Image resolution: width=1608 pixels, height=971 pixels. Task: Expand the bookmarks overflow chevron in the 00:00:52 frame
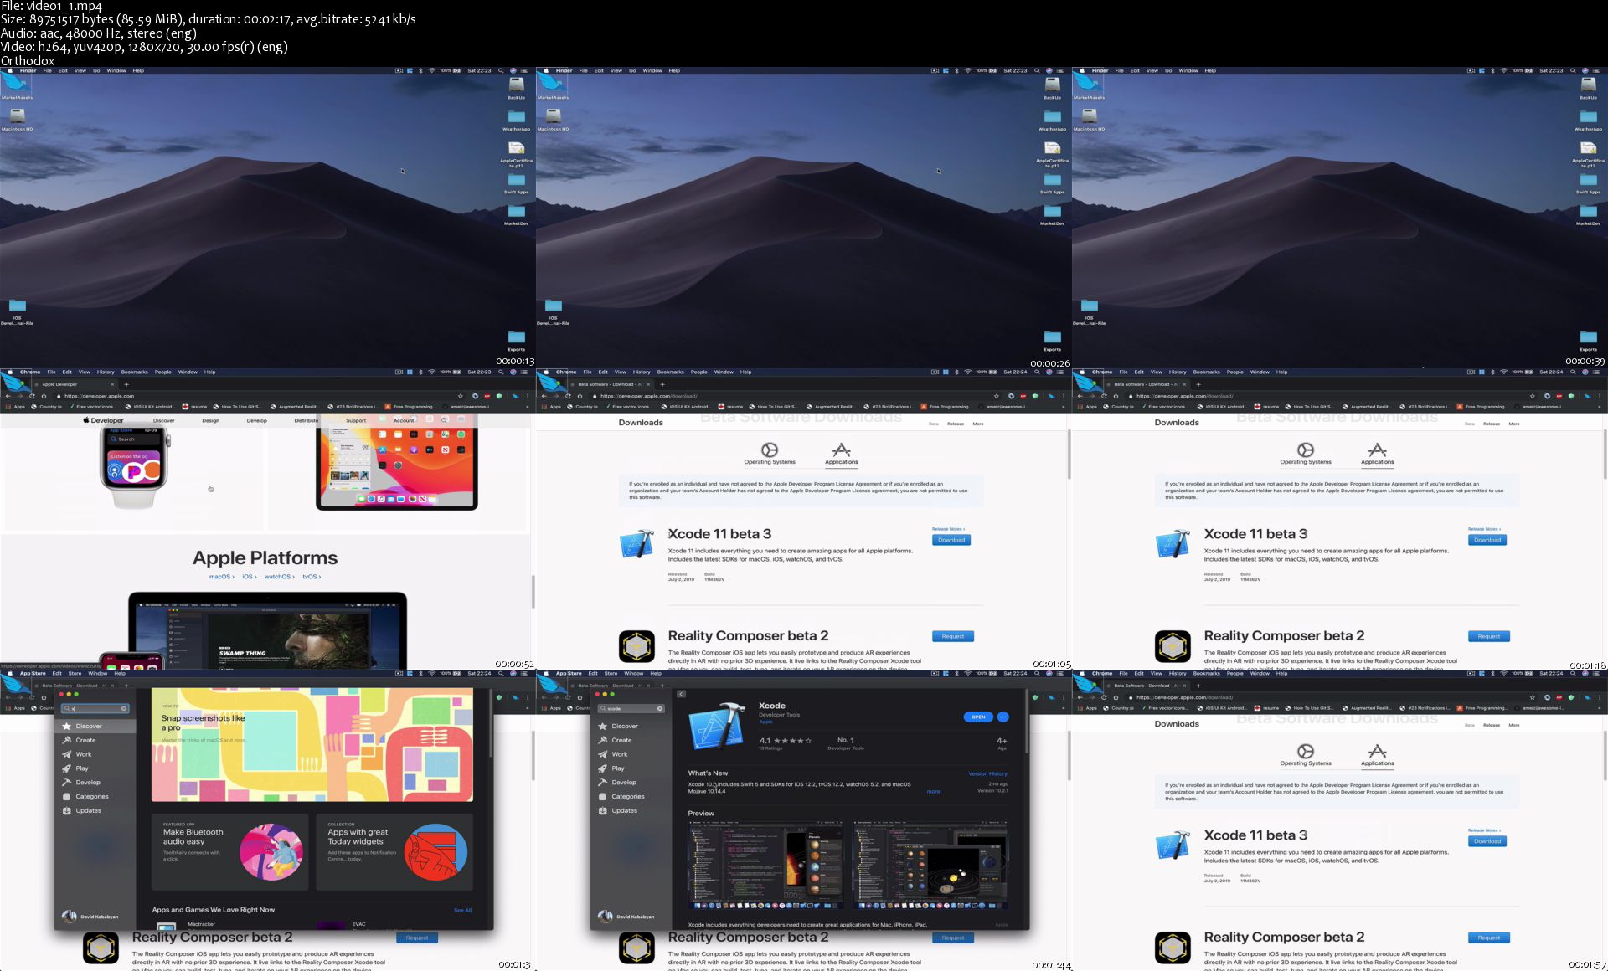[528, 407]
